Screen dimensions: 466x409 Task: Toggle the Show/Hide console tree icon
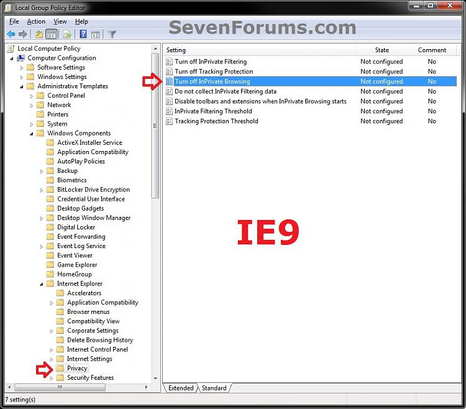51,34
